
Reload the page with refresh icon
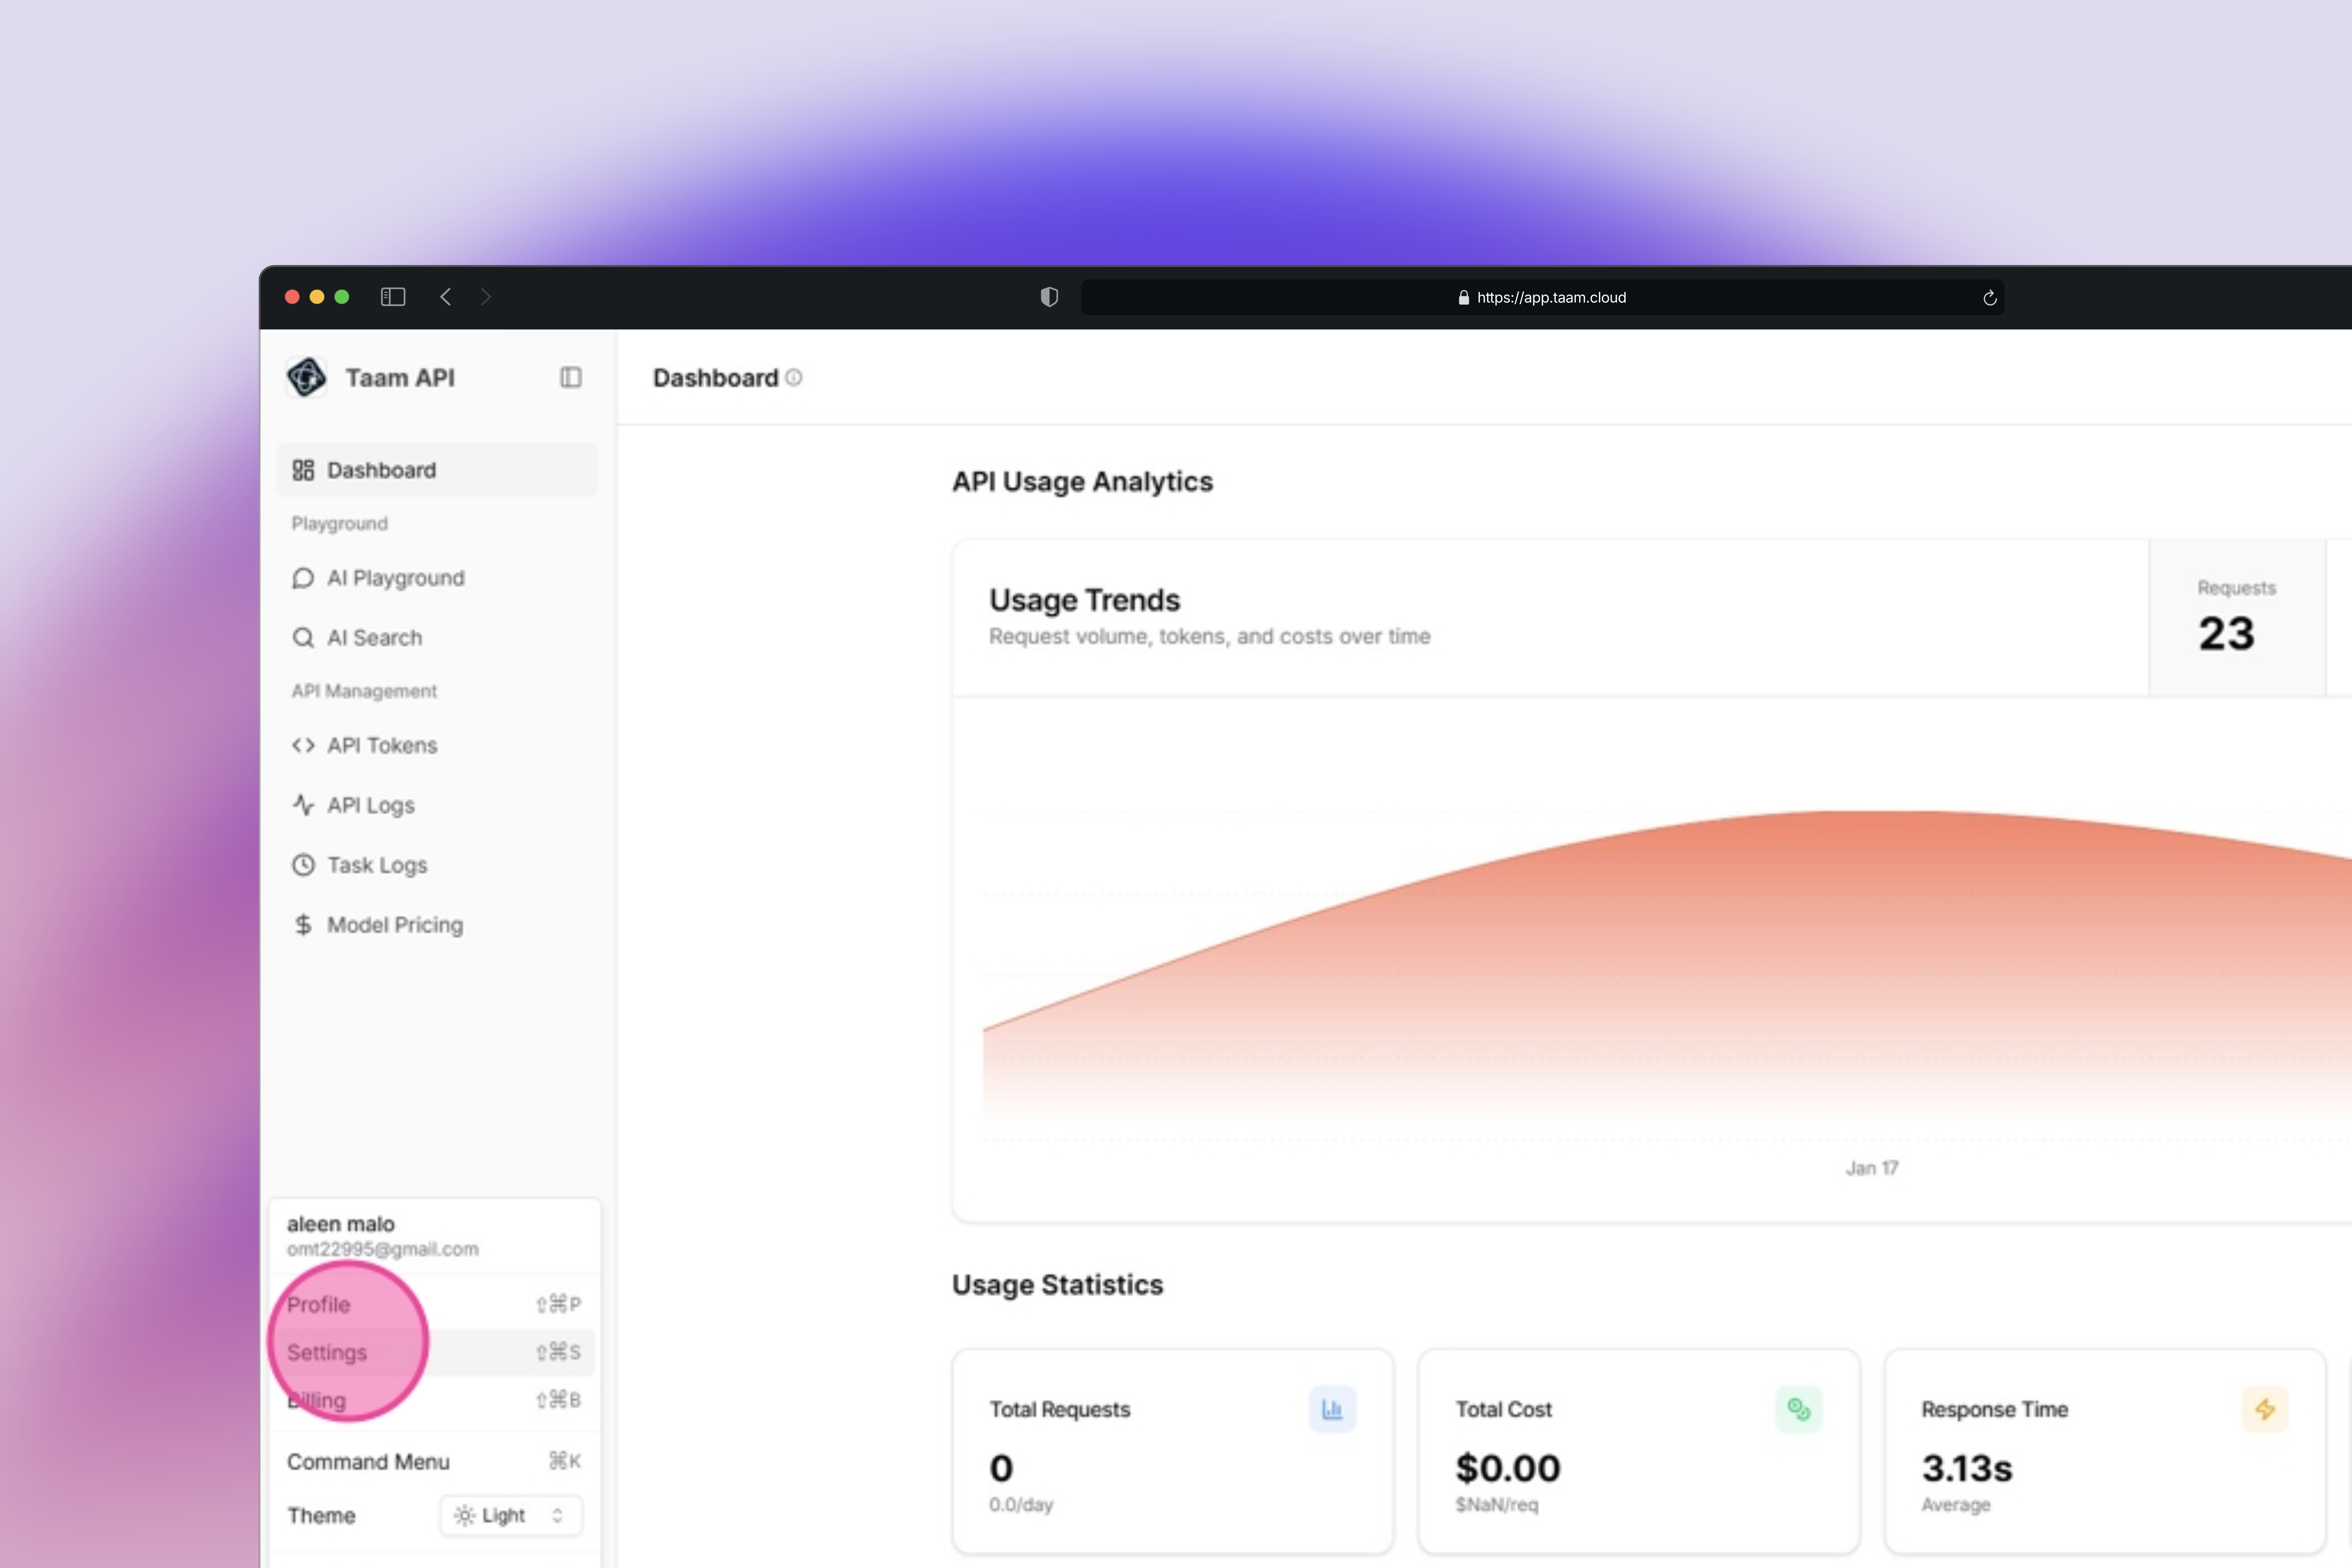point(1989,298)
